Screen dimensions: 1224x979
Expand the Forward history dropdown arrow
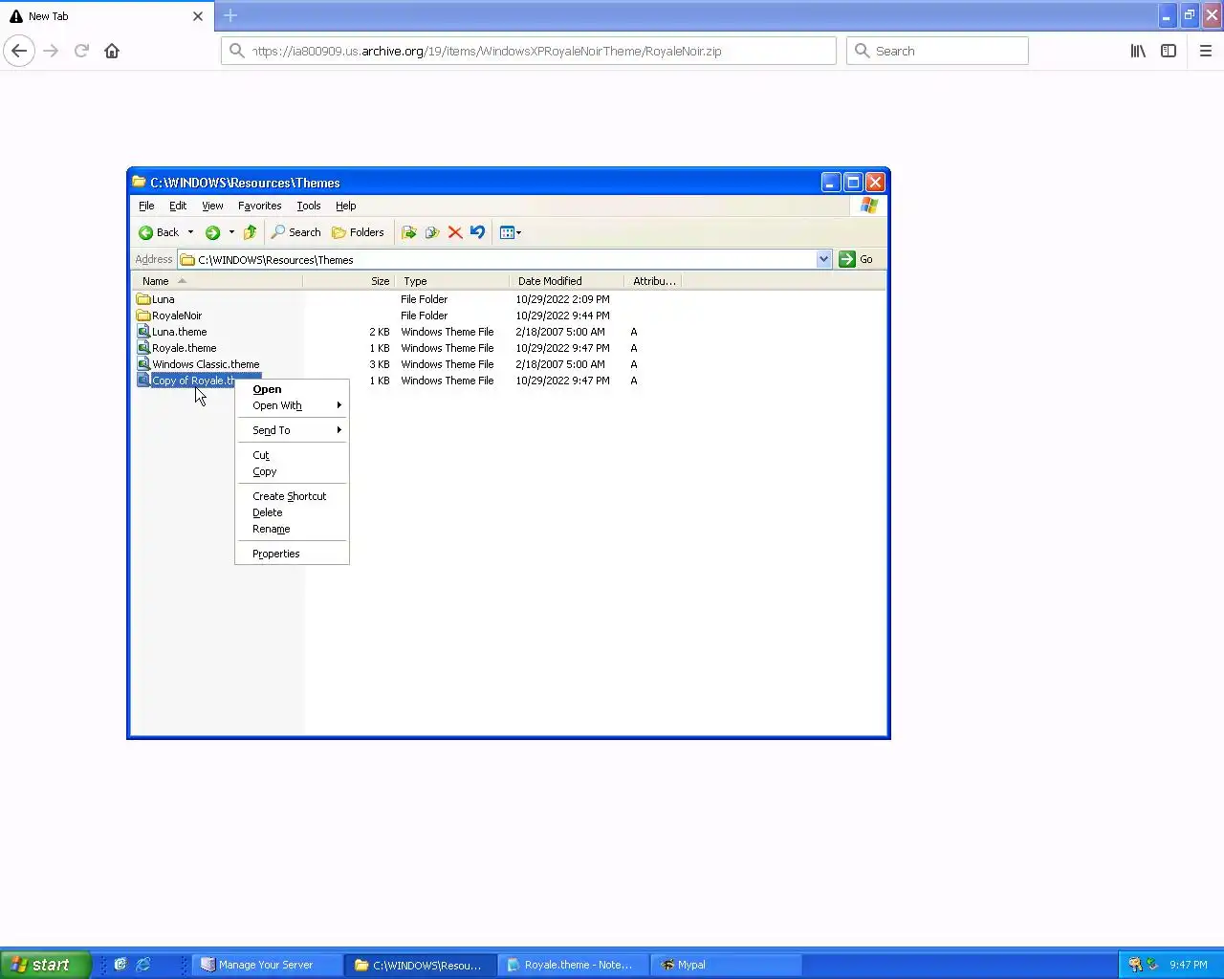coord(231,232)
